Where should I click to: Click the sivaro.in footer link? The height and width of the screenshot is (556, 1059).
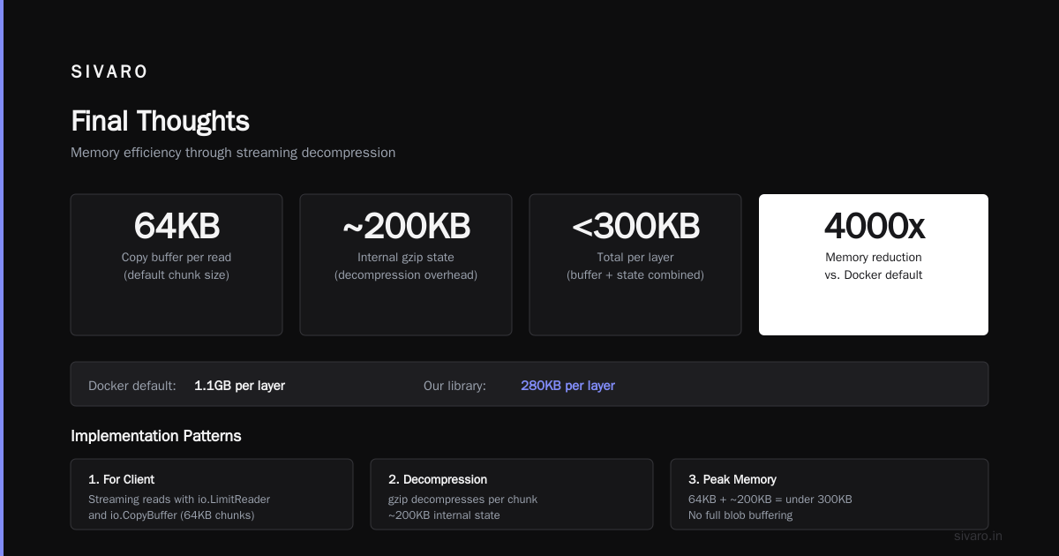[979, 536]
